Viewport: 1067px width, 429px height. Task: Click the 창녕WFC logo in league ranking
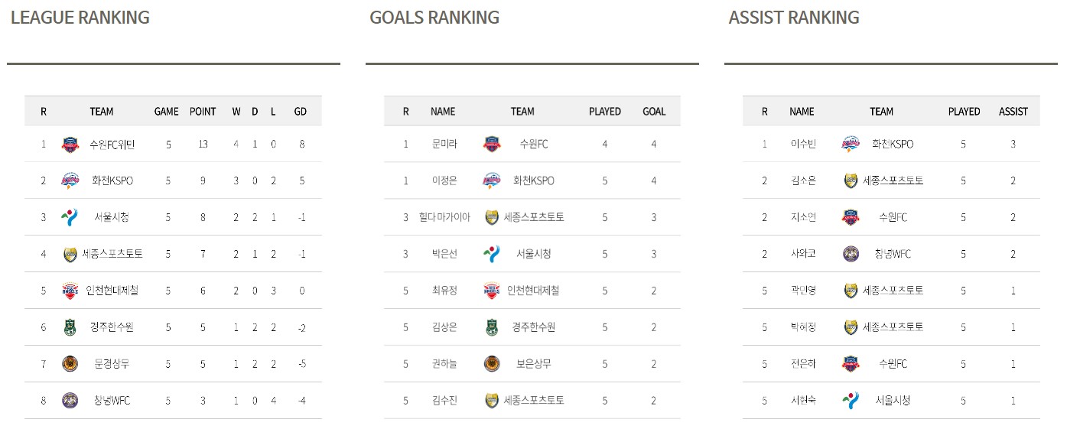(x=70, y=400)
